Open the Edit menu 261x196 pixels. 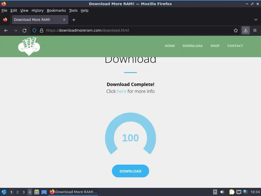click(14, 10)
